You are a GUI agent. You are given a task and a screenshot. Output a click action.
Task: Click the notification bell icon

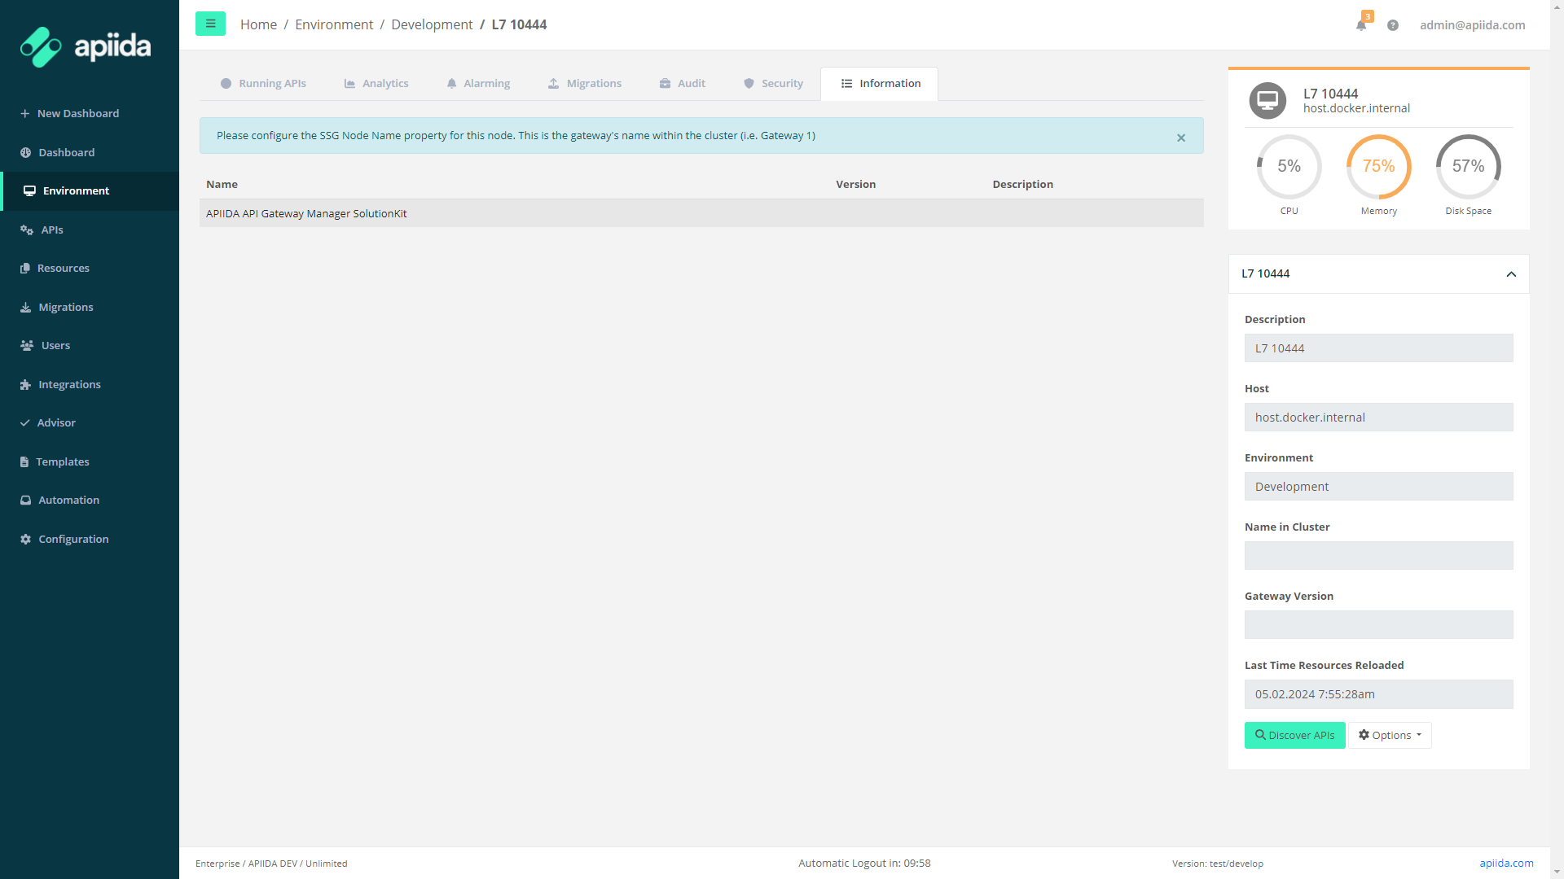[1361, 25]
